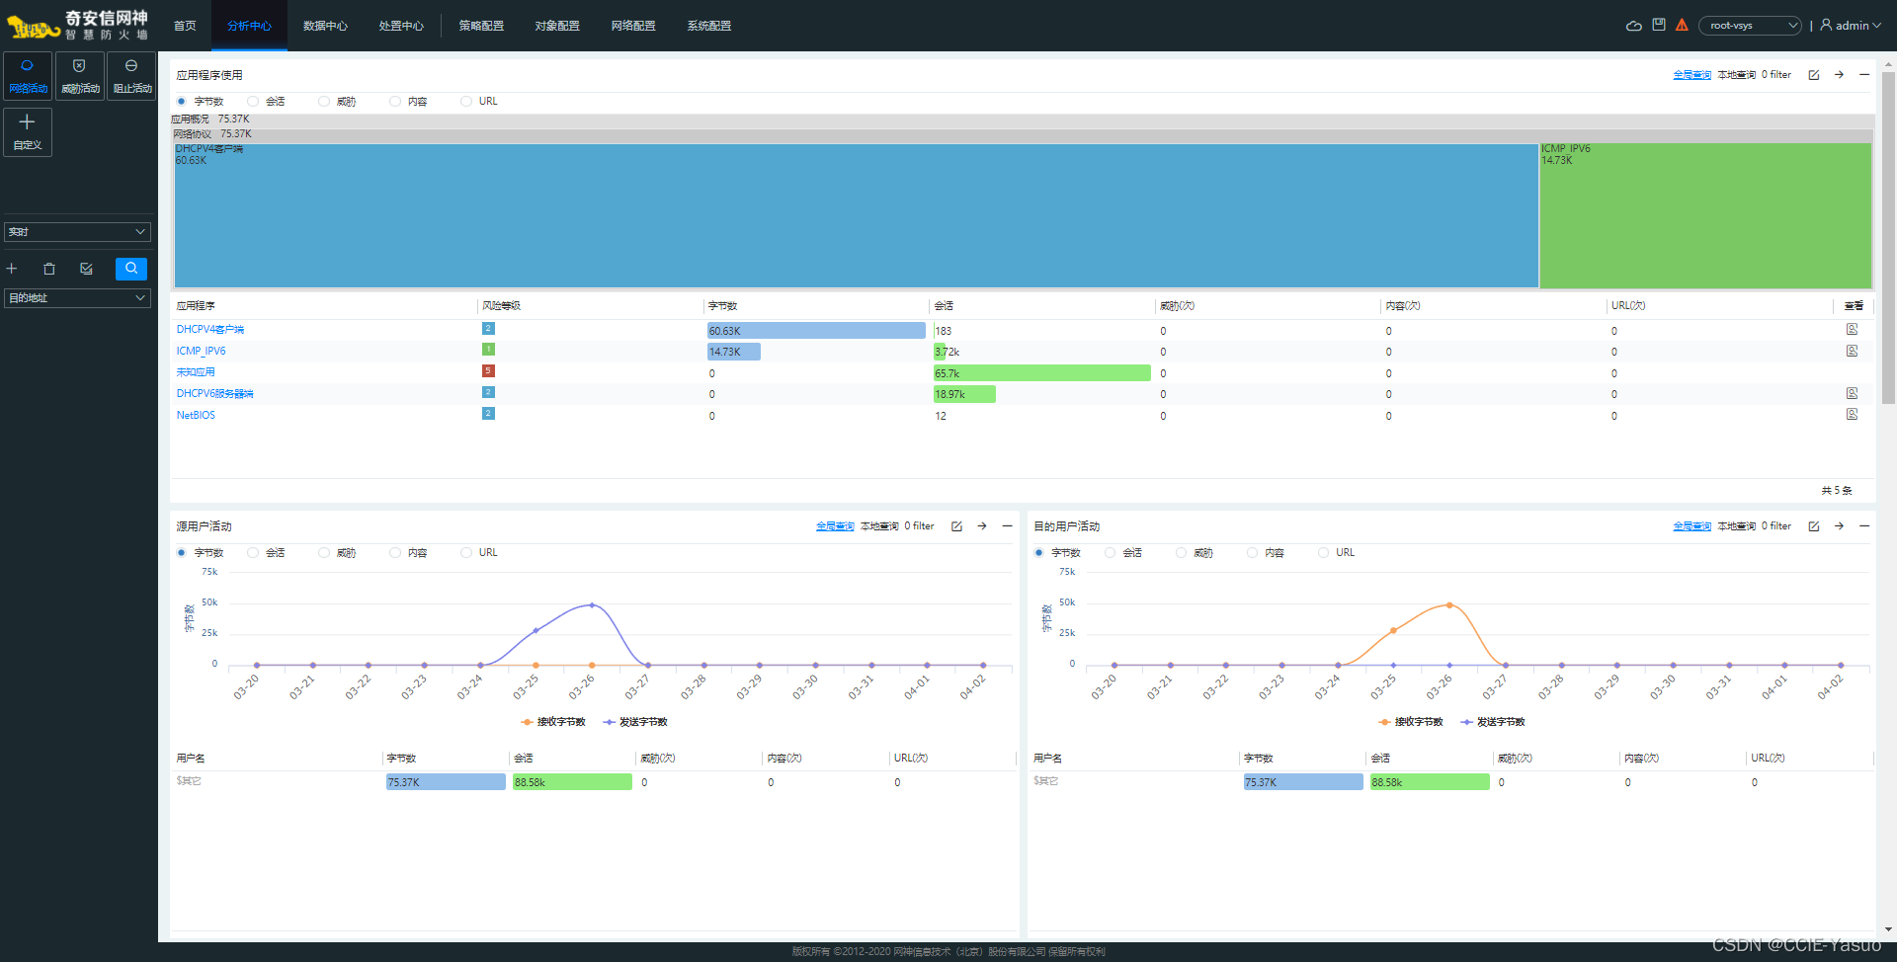1897x962 pixels.
Task: Open the ICMP_IPV6 application link
Action: click(x=201, y=352)
